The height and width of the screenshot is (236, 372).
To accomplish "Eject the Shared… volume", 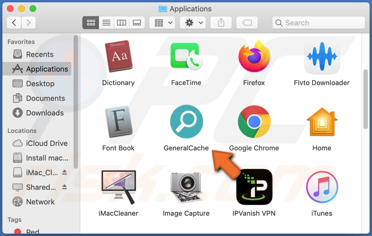I will pyautogui.click(x=65, y=187).
